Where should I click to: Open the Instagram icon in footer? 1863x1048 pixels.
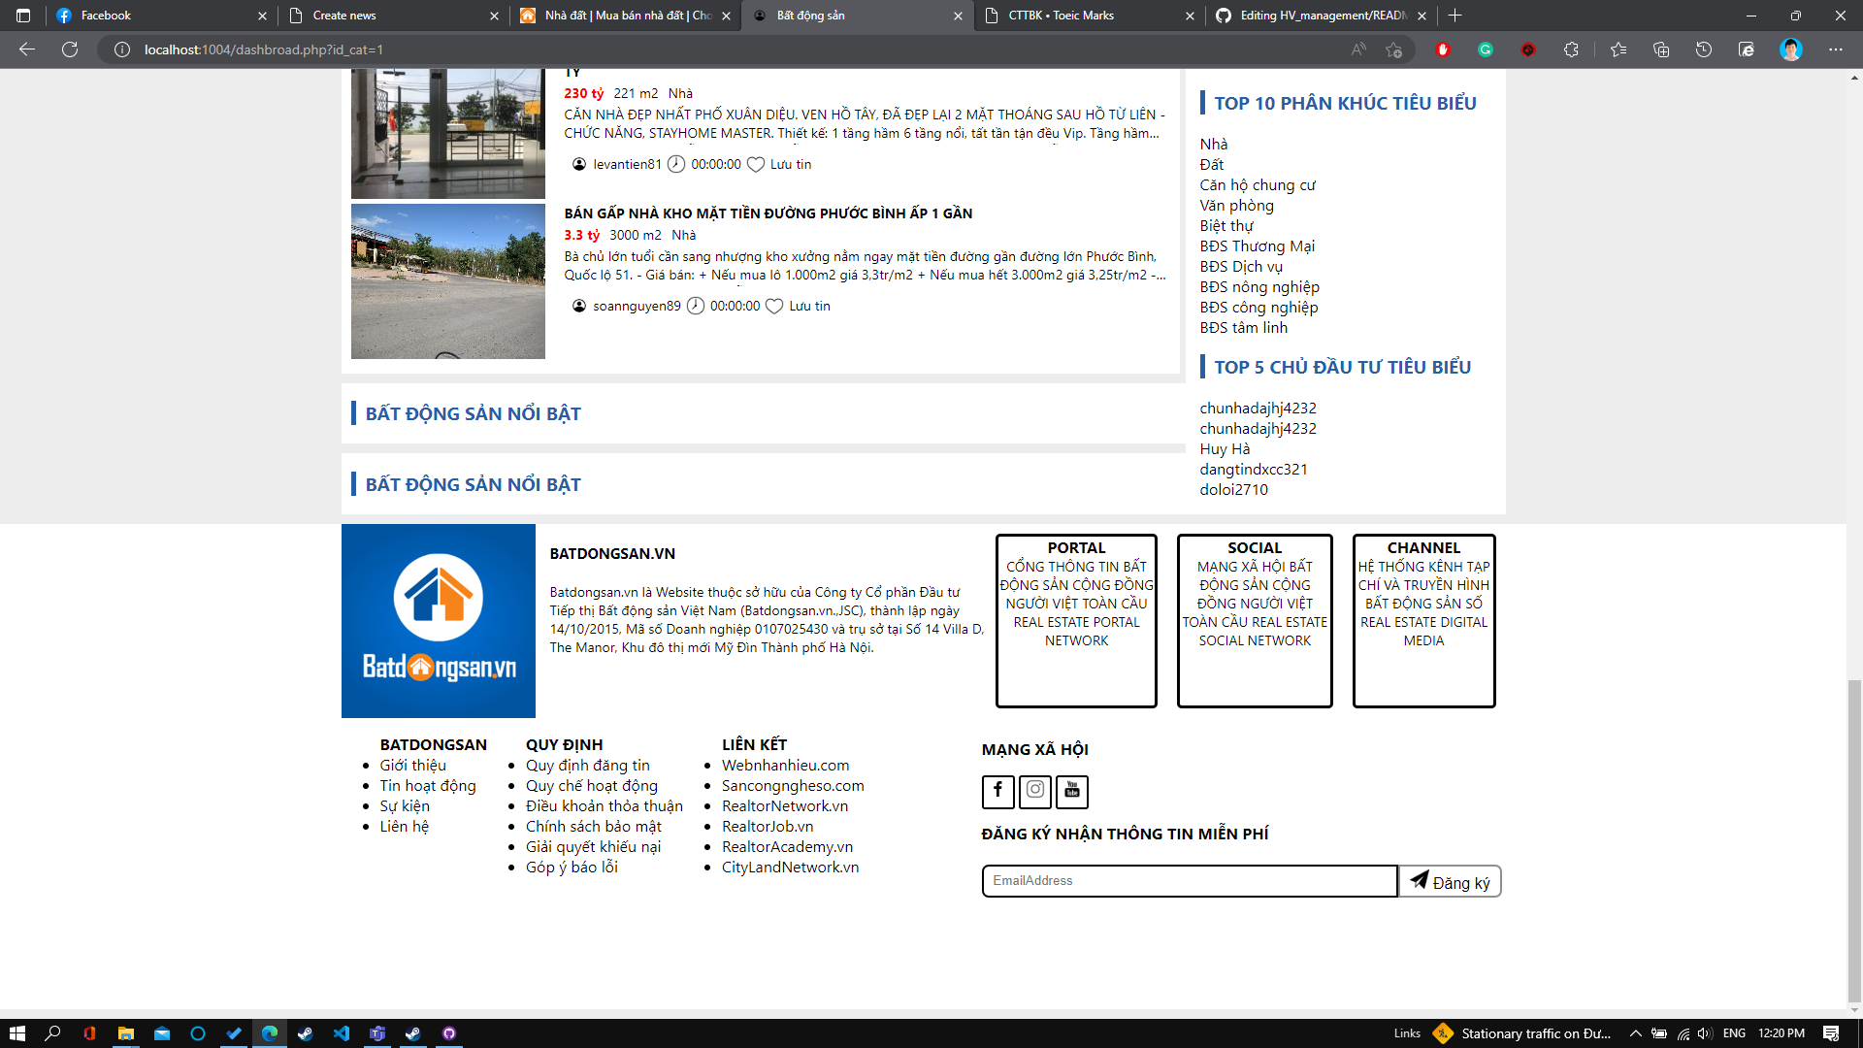[1034, 791]
